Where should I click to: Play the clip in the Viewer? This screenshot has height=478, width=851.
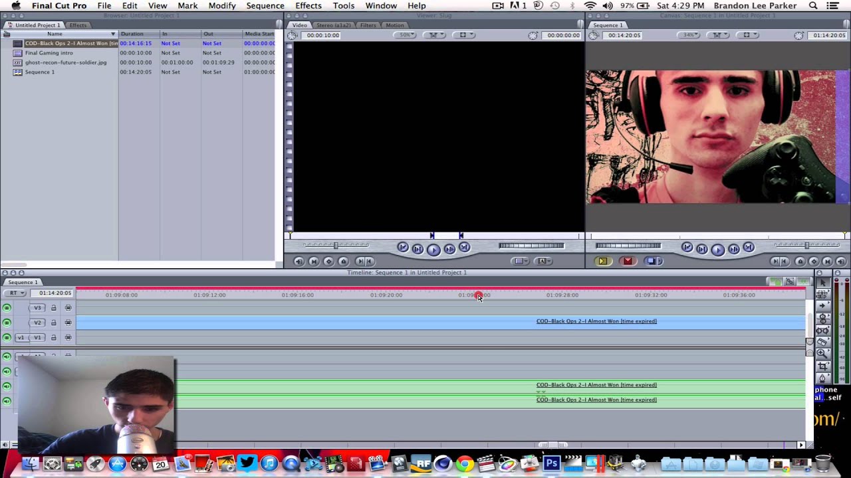tap(433, 250)
